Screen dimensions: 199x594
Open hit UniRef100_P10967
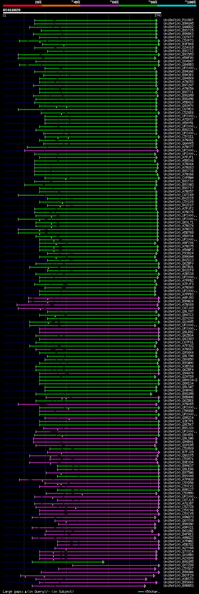(178, 20)
